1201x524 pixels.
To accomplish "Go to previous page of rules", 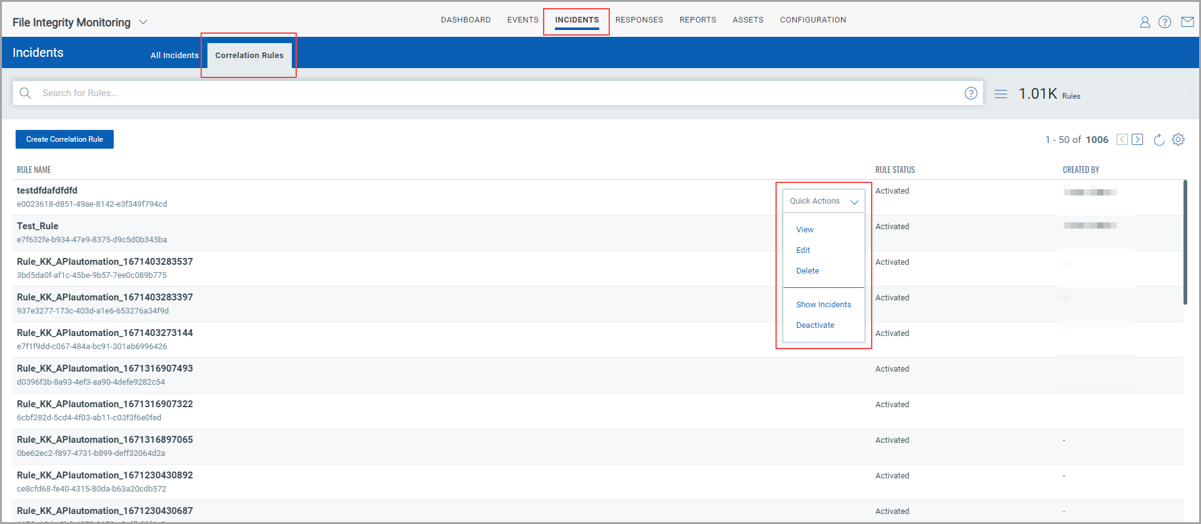I will (1122, 139).
